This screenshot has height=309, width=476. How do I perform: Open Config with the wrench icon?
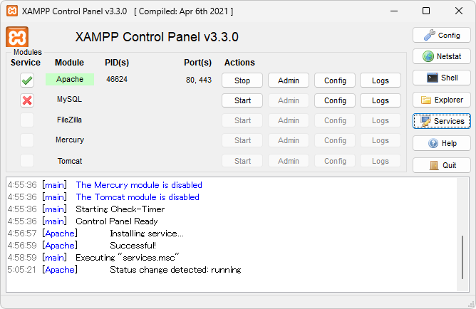click(x=441, y=35)
